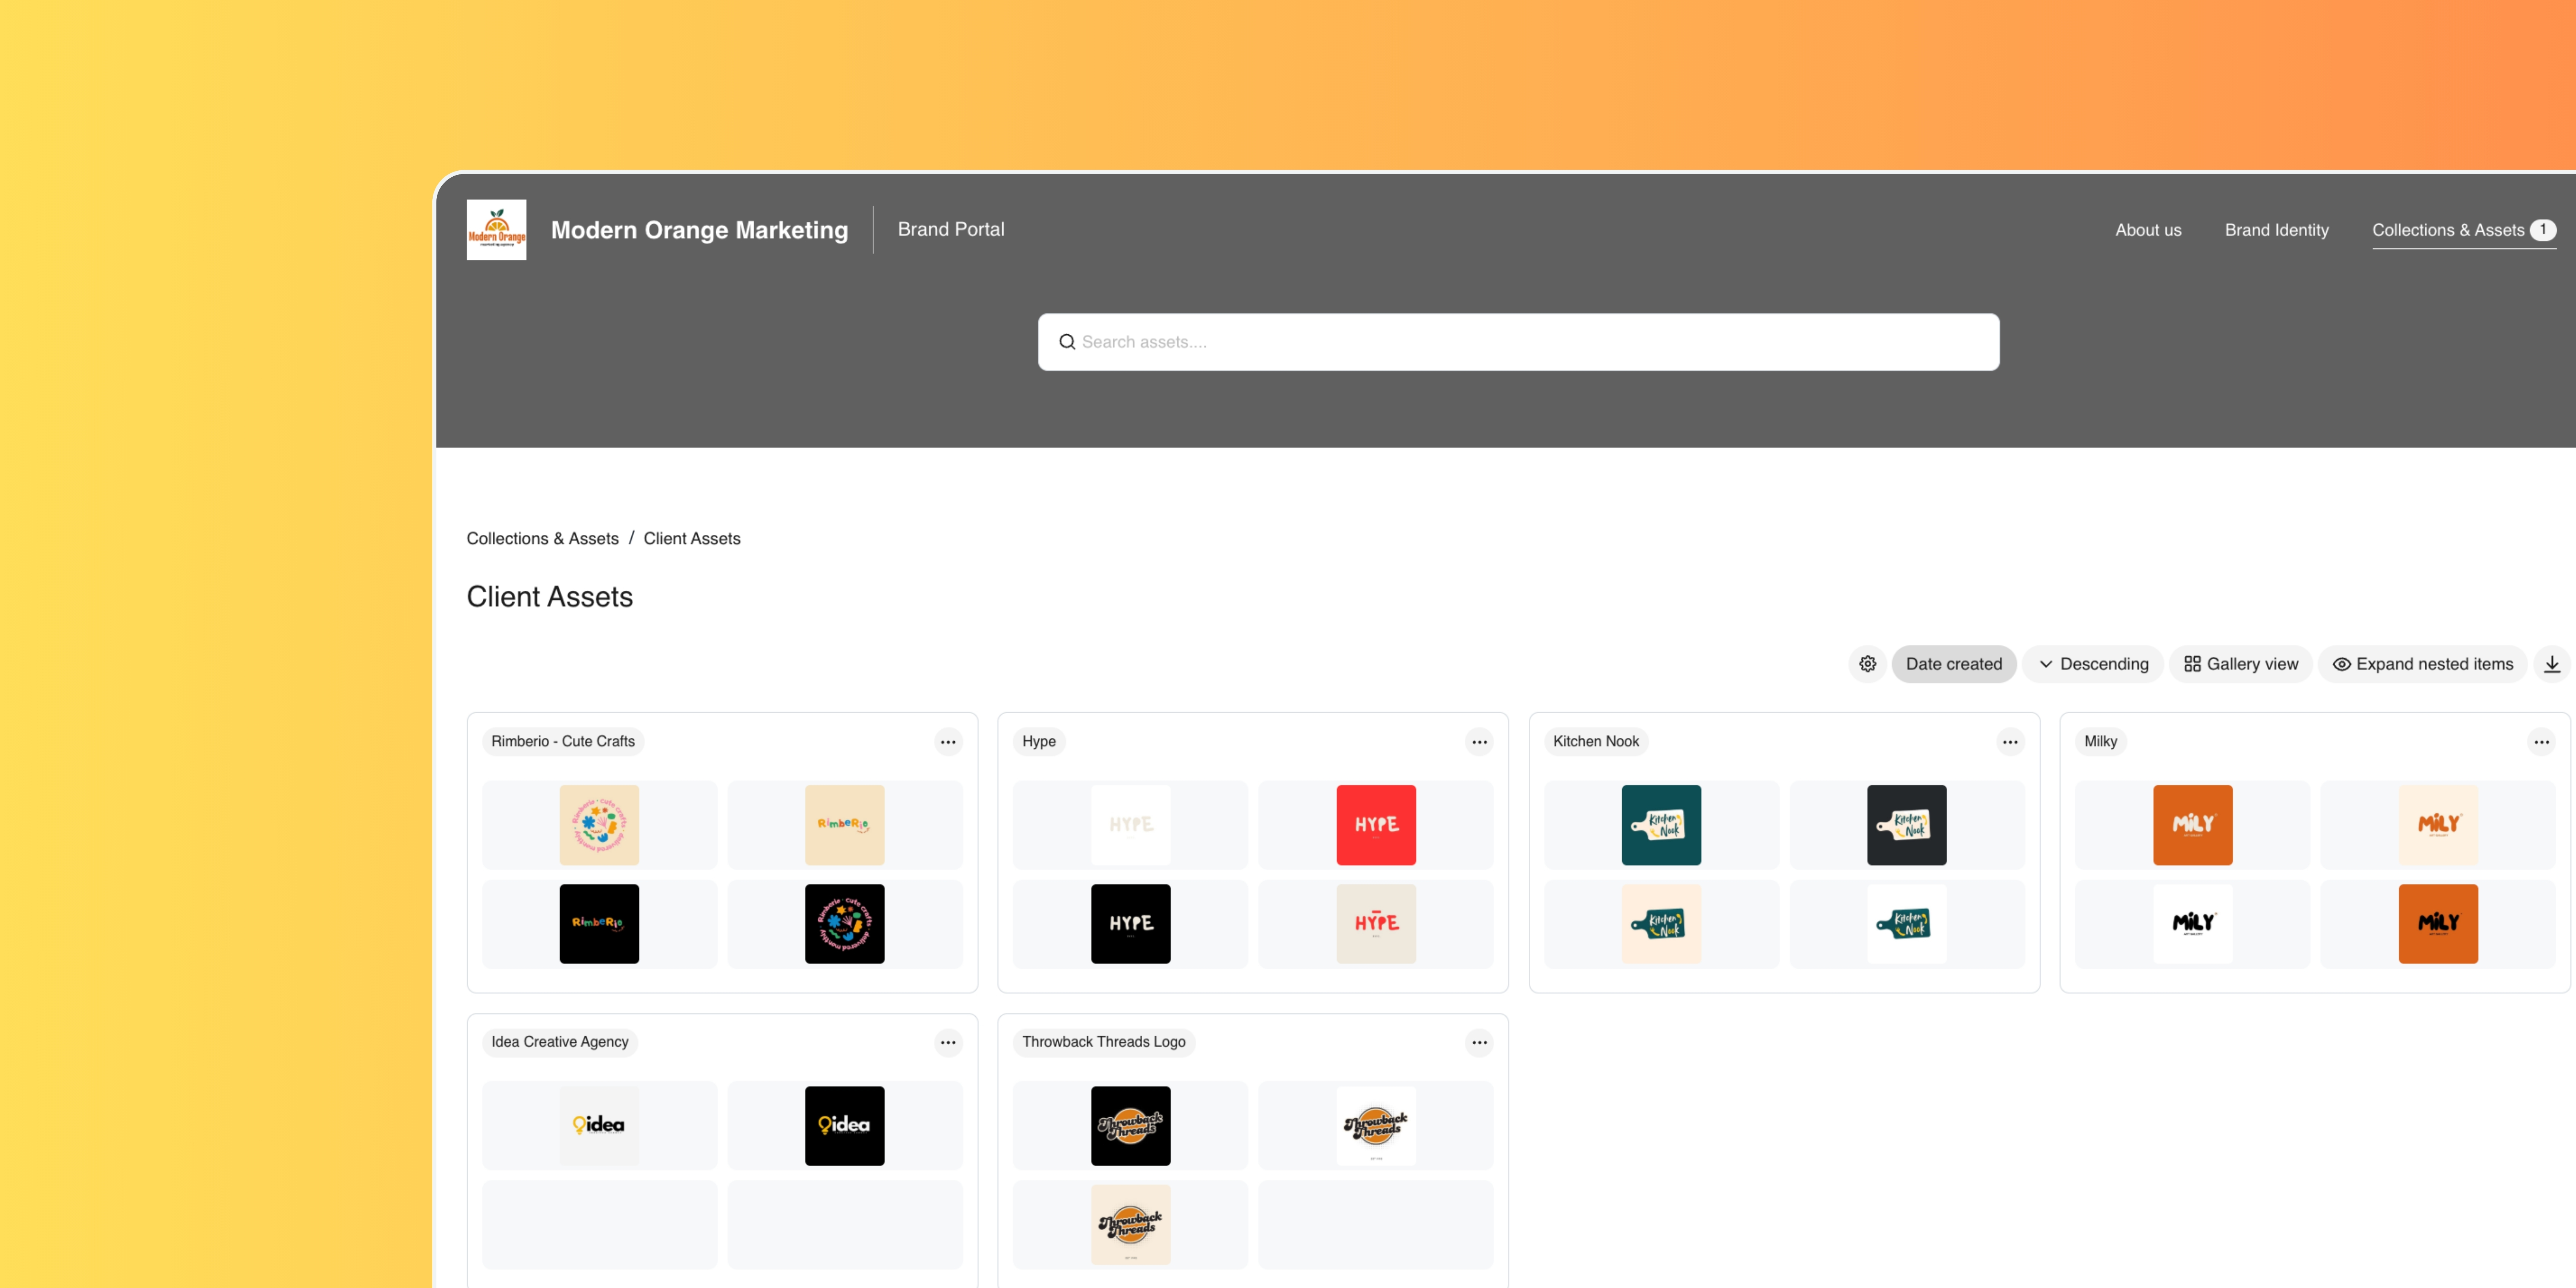Open the white Milky logo thumbnail
Image resolution: width=2576 pixels, height=1288 pixels.
pos(2192,924)
